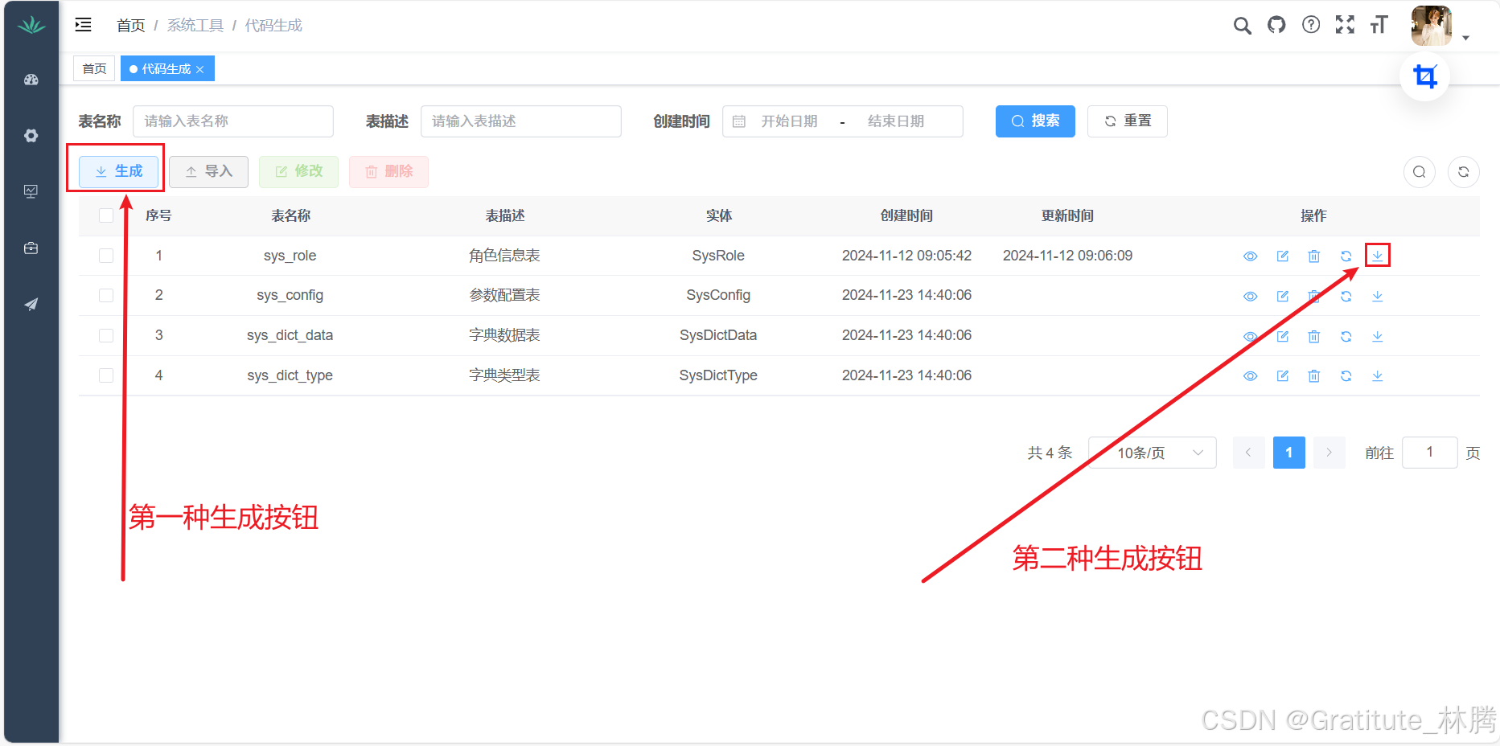Open system settings gear in sidebar
The image size is (1500, 746).
31,136
